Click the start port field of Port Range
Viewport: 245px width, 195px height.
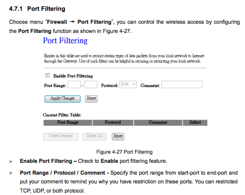(74, 85)
